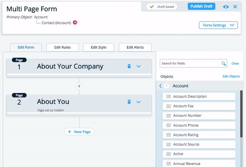The height and width of the screenshot is (167, 246).
Task: Go to the Edit Alerts tab
Action: (135, 47)
